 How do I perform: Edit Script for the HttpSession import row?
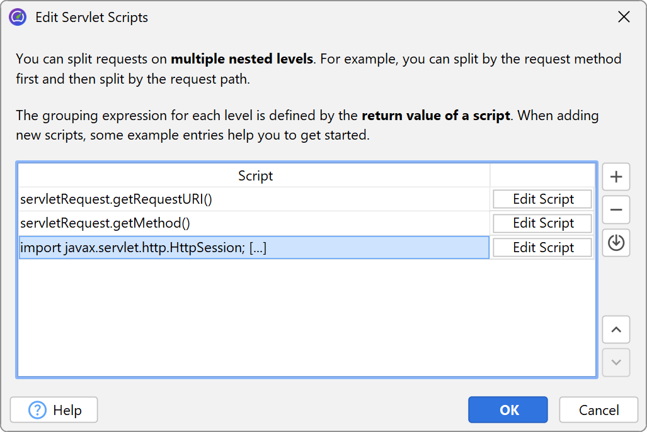pos(542,248)
